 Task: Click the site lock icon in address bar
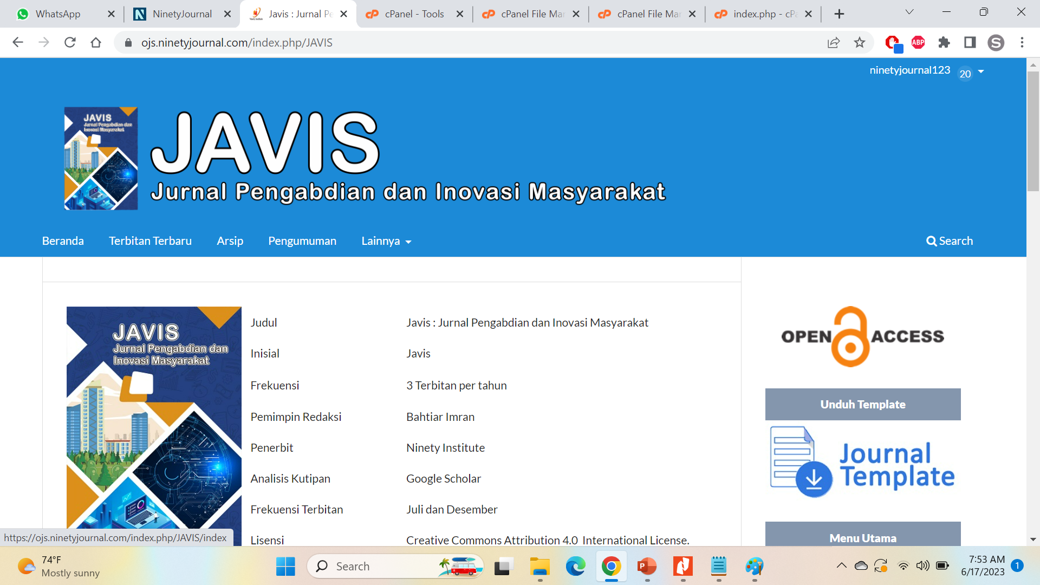tap(128, 43)
